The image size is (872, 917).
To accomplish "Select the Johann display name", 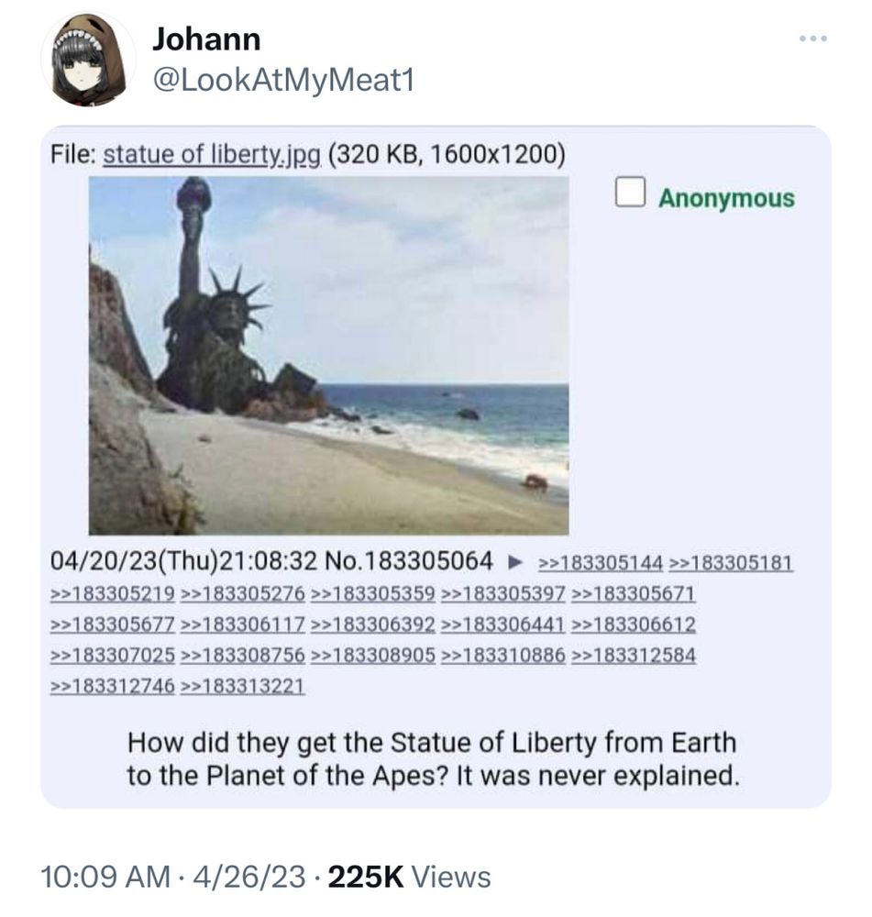I will 206,39.
